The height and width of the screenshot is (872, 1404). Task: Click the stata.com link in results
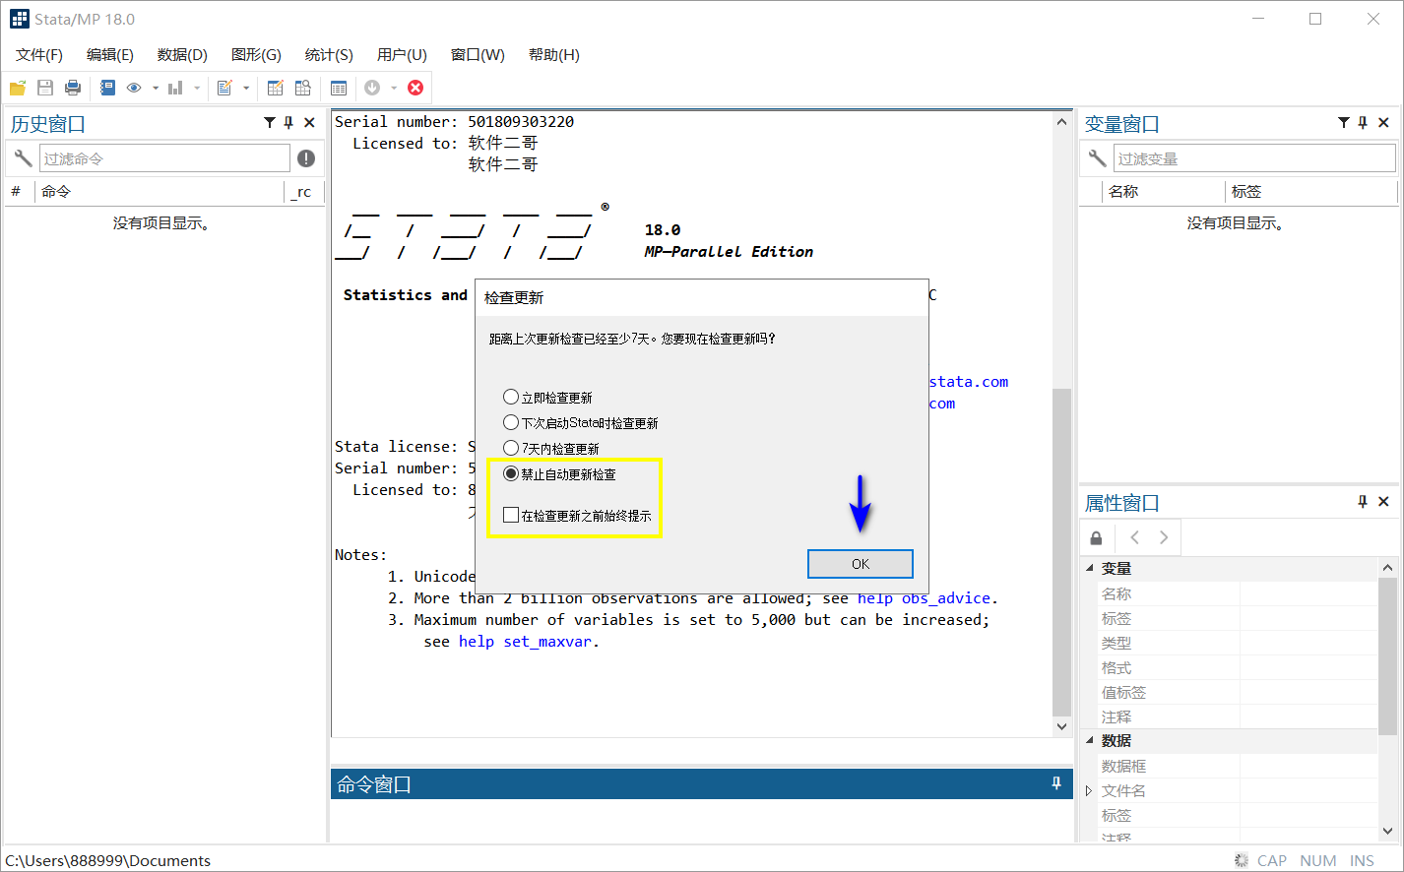(969, 382)
